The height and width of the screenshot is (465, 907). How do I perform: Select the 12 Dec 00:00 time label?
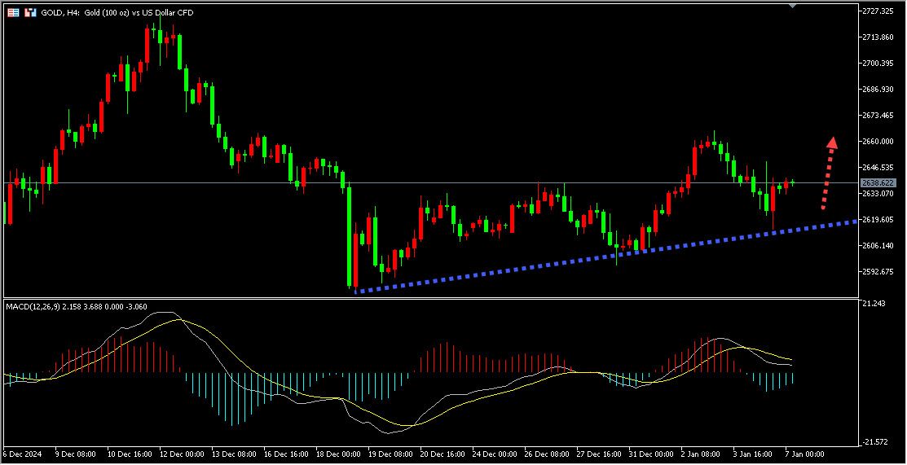[x=180, y=454]
